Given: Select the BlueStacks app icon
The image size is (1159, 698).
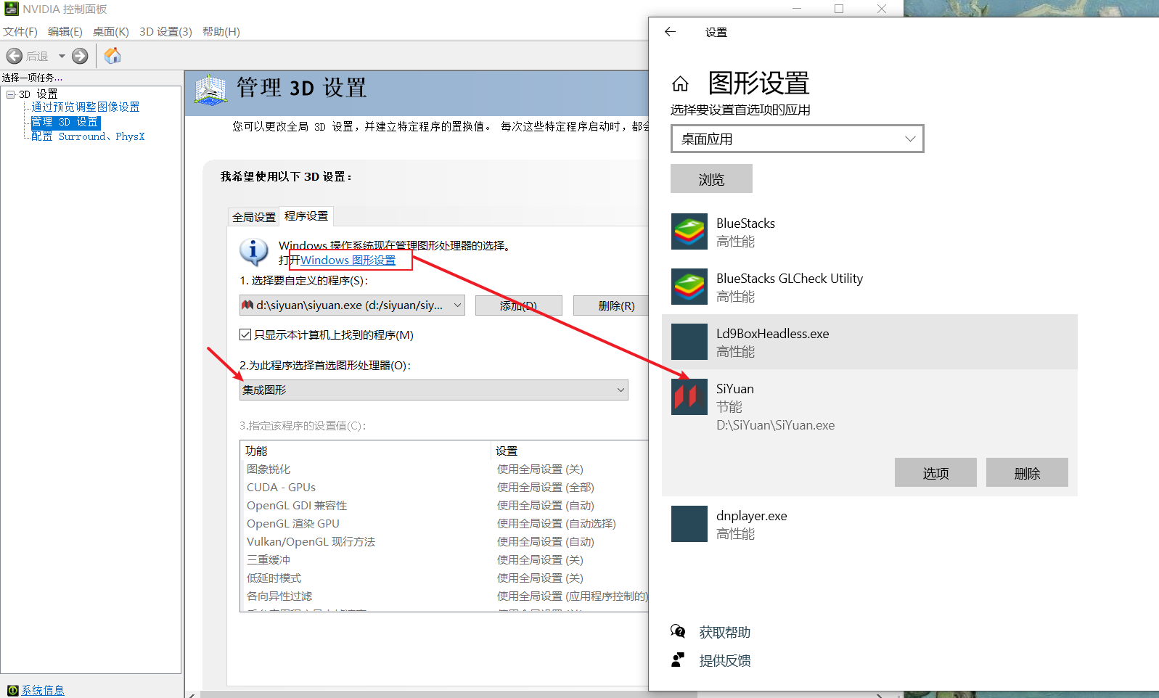Looking at the screenshot, I should coord(689,231).
